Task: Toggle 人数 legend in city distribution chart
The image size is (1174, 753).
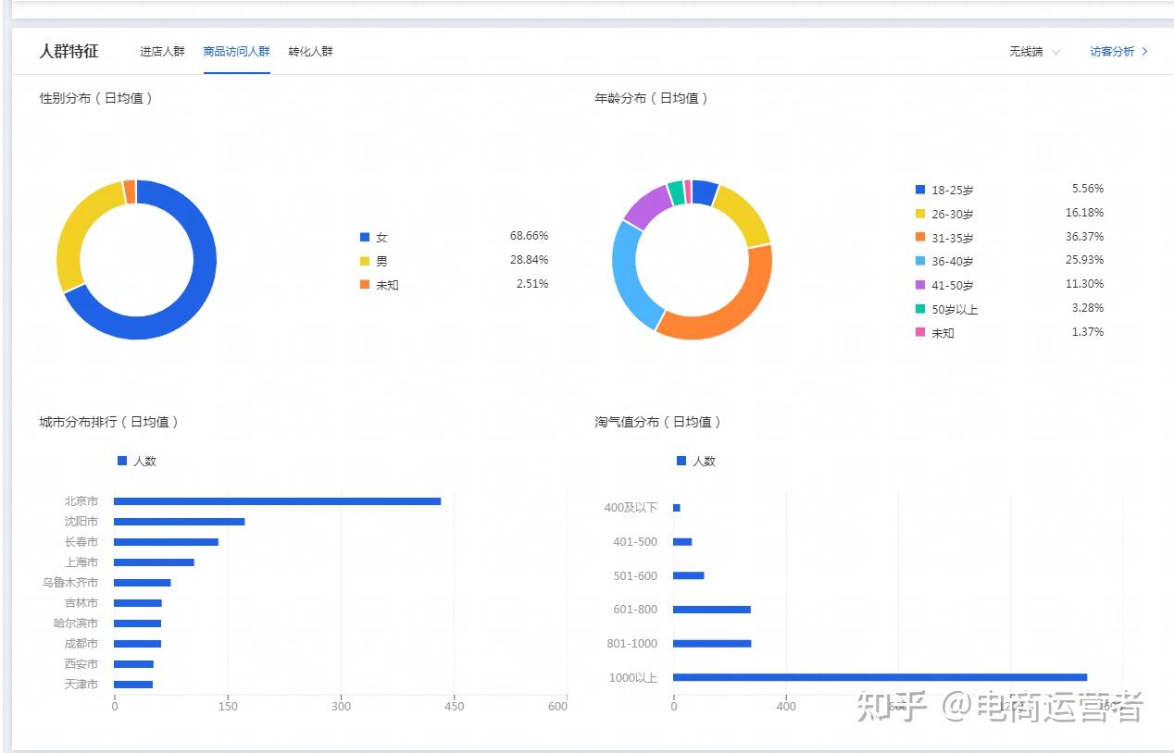Action: (137, 461)
